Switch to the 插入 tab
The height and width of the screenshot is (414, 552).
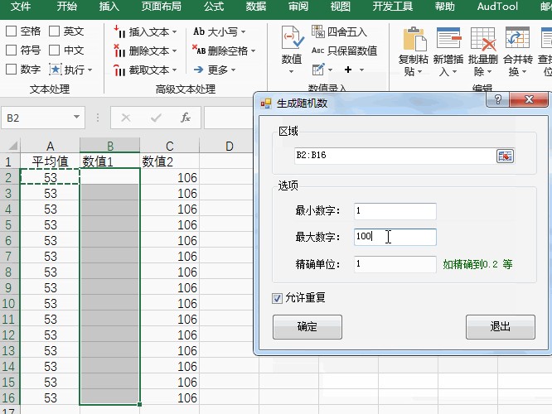coord(109,7)
